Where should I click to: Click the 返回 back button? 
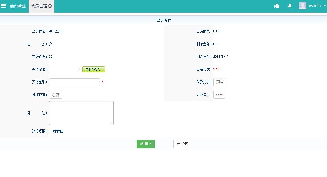click(182, 144)
